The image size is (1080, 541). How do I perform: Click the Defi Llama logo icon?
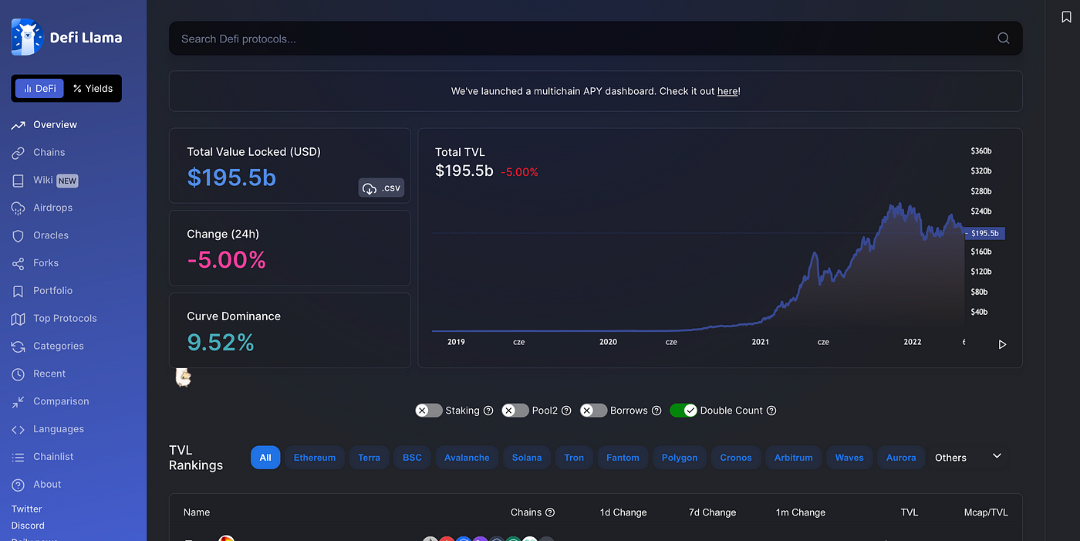27,37
